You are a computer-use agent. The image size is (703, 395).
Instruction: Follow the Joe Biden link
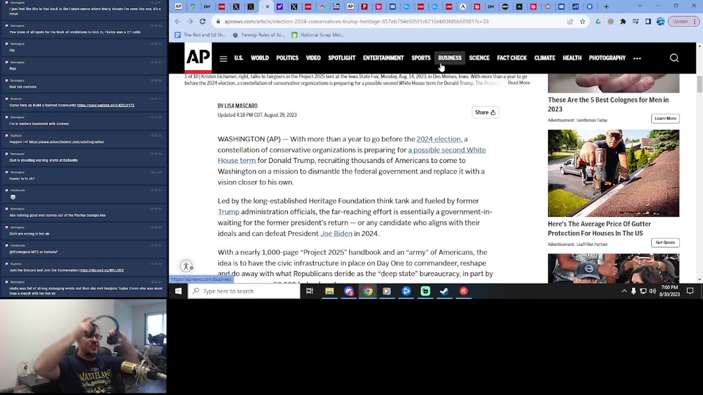coord(336,234)
